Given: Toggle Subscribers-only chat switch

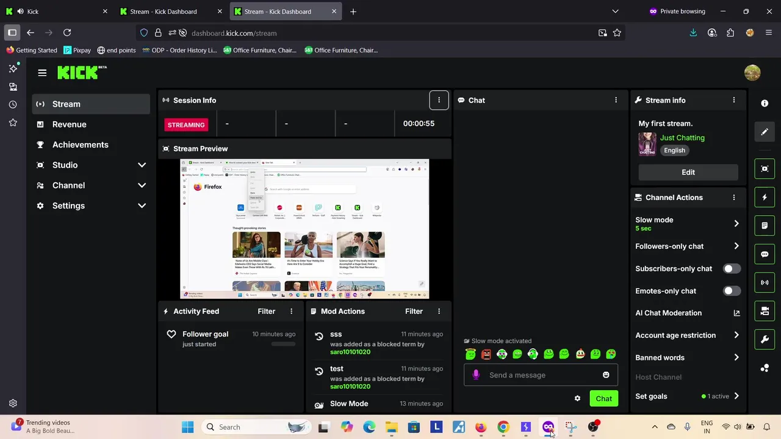Looking at the screenshot, I should 732,269.
